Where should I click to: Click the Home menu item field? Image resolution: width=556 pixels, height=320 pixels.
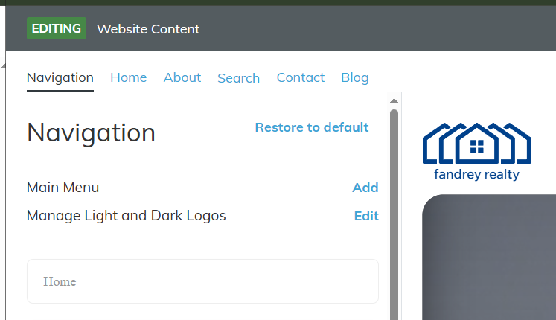click(203, 281)
